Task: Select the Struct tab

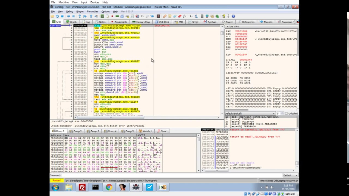Action: tap(163, 131)
